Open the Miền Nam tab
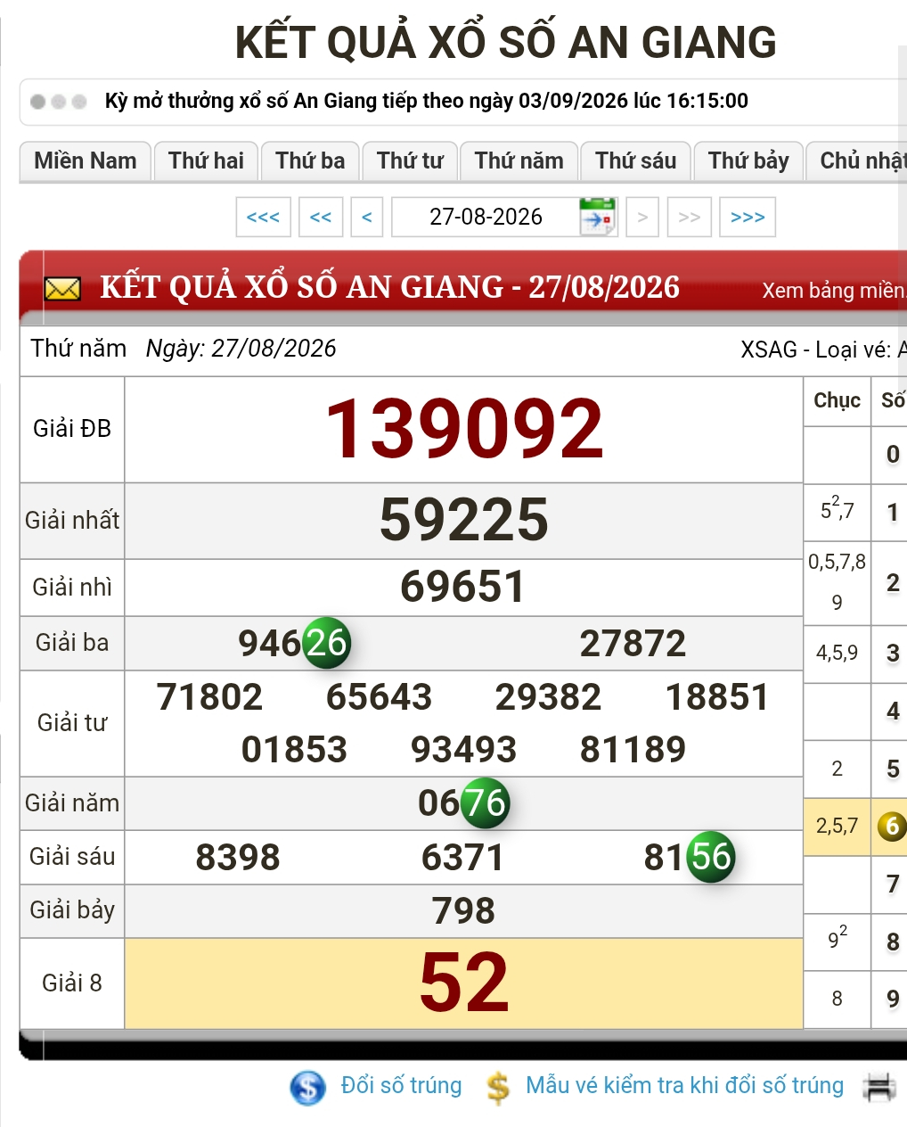Screen dimensions: 907x1127 click(86, 161)
